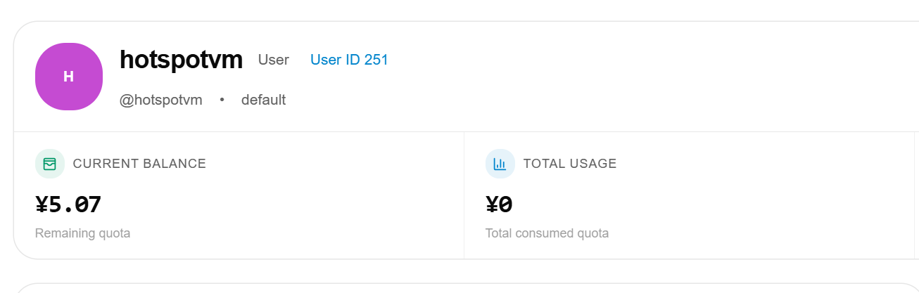
Task: Select the ¥5.07 balance amount
Action: tap(68, 204)
